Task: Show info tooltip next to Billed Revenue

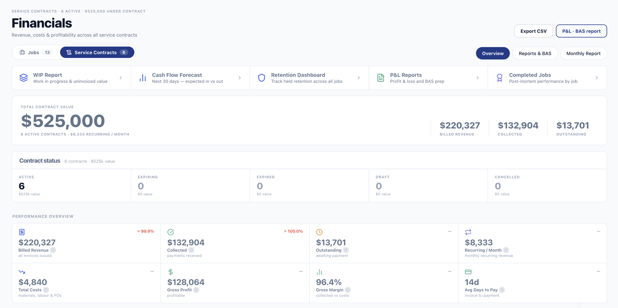Action: point(53,250)
